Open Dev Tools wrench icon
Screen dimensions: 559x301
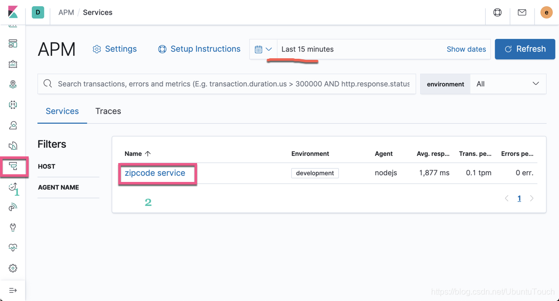13,227
